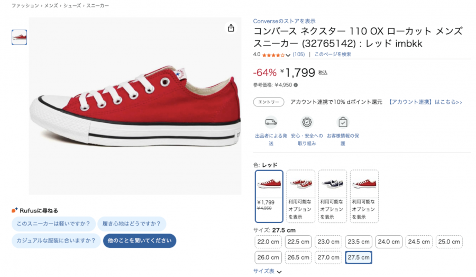Image resolution: width=476 pixels, height=277 pixels.
Task: Select the second color option with paired red sneakers
Action: tap(300, 196)
